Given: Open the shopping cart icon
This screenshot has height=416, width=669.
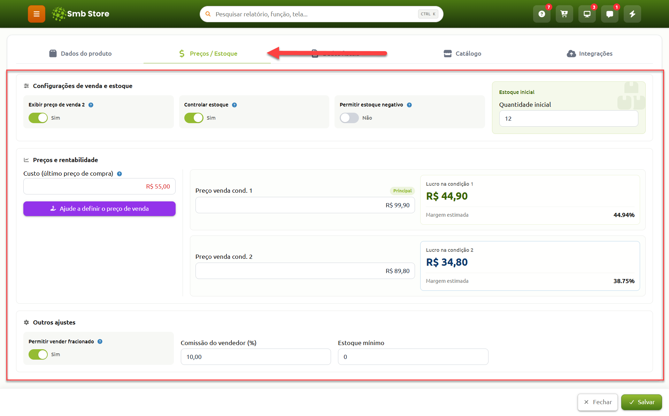Looking at the screenshot, I should click(x=564, y=14).
